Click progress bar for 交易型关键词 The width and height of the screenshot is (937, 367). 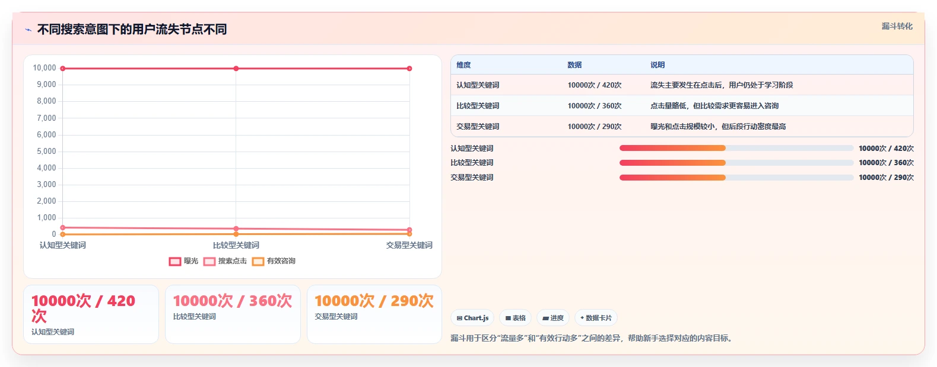click(x=736, y=178)
